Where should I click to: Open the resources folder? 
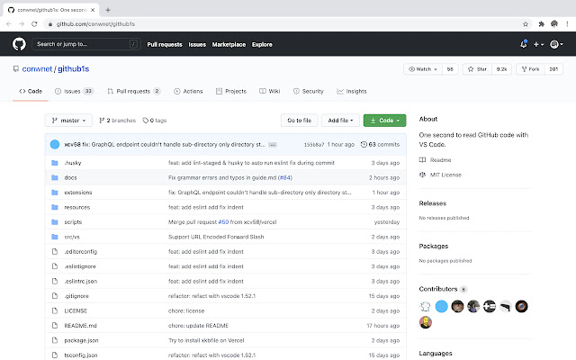tap(77, 207)
